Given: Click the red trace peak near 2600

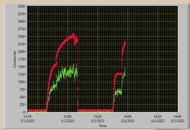Looking at the screenshot, I should tap(73, 34).
